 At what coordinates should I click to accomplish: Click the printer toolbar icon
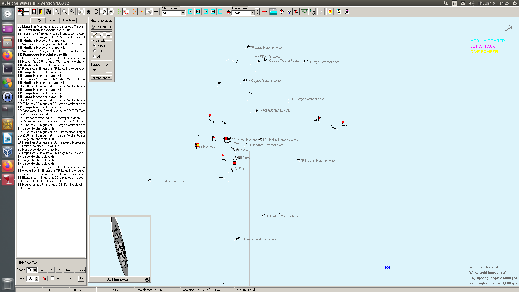tap(347, 12)
